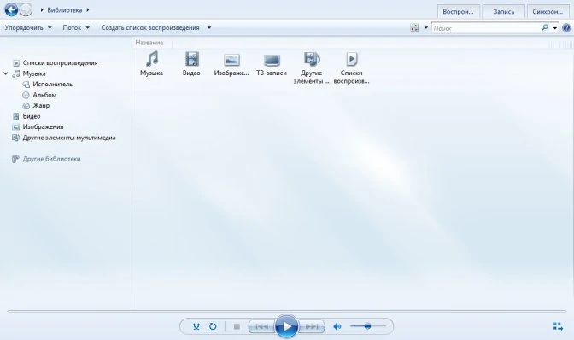574x340 pixels.
Task: Open the Библиотека breadcrumb
Action: pyautogui.click(x=64, y=10)
